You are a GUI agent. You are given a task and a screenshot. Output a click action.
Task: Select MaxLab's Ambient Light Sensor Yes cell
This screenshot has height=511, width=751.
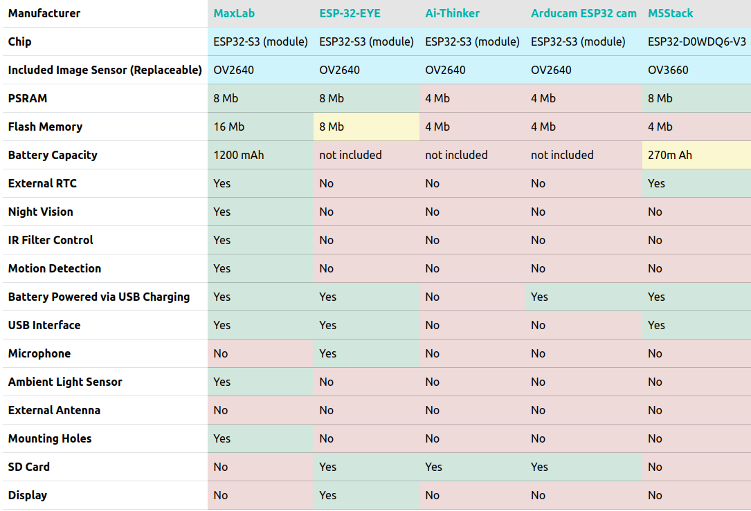pos(260,382)
